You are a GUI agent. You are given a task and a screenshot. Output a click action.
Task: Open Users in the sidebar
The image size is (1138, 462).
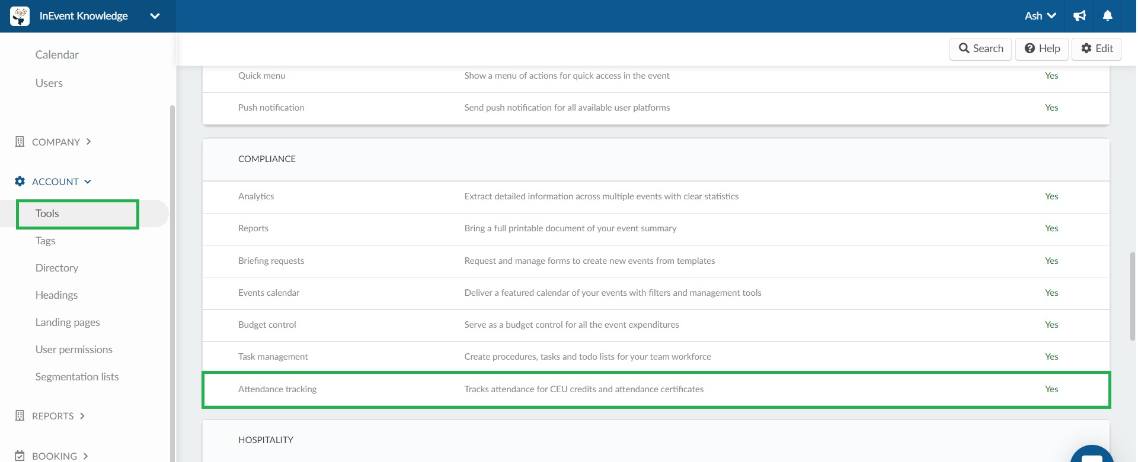click(49, 83)
